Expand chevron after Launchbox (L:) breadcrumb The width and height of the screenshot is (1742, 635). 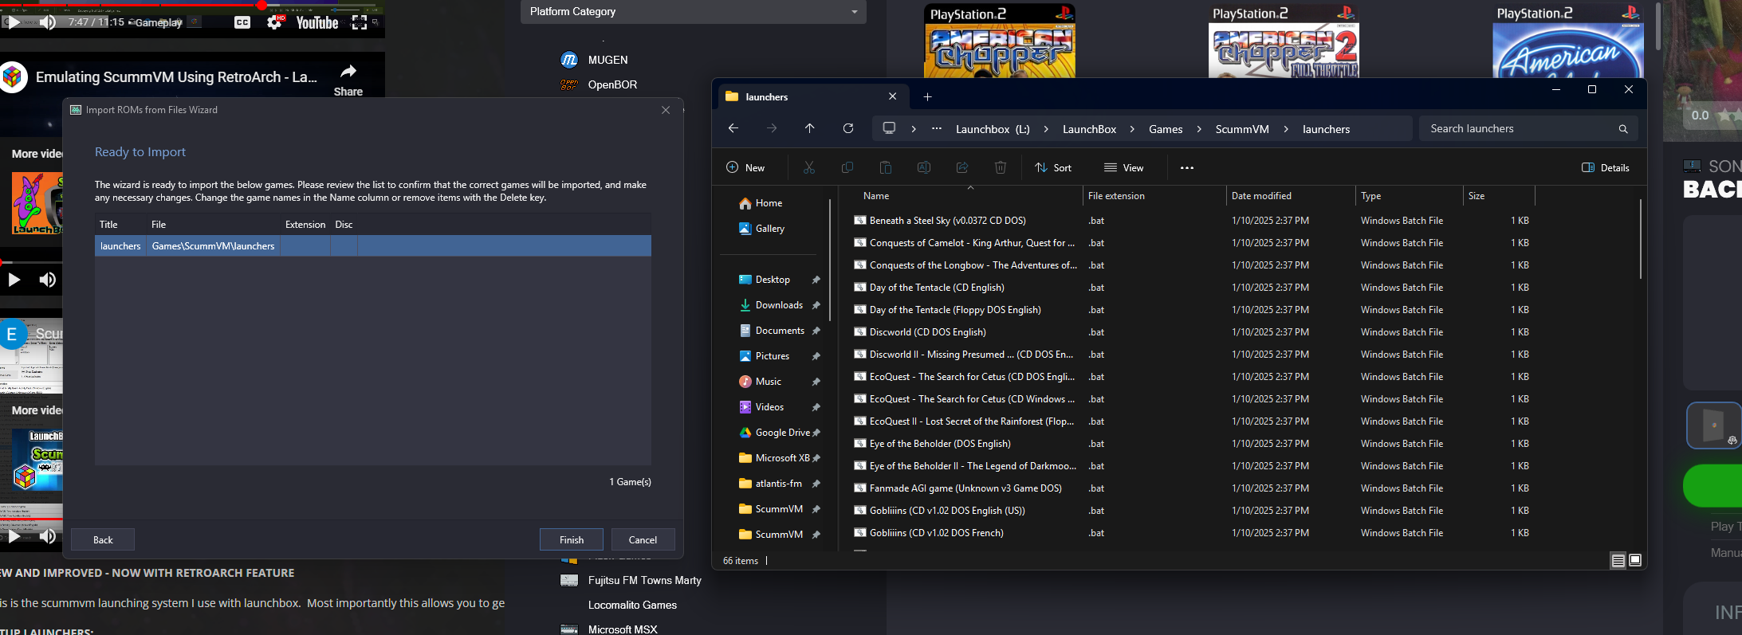pos(1046,129)
